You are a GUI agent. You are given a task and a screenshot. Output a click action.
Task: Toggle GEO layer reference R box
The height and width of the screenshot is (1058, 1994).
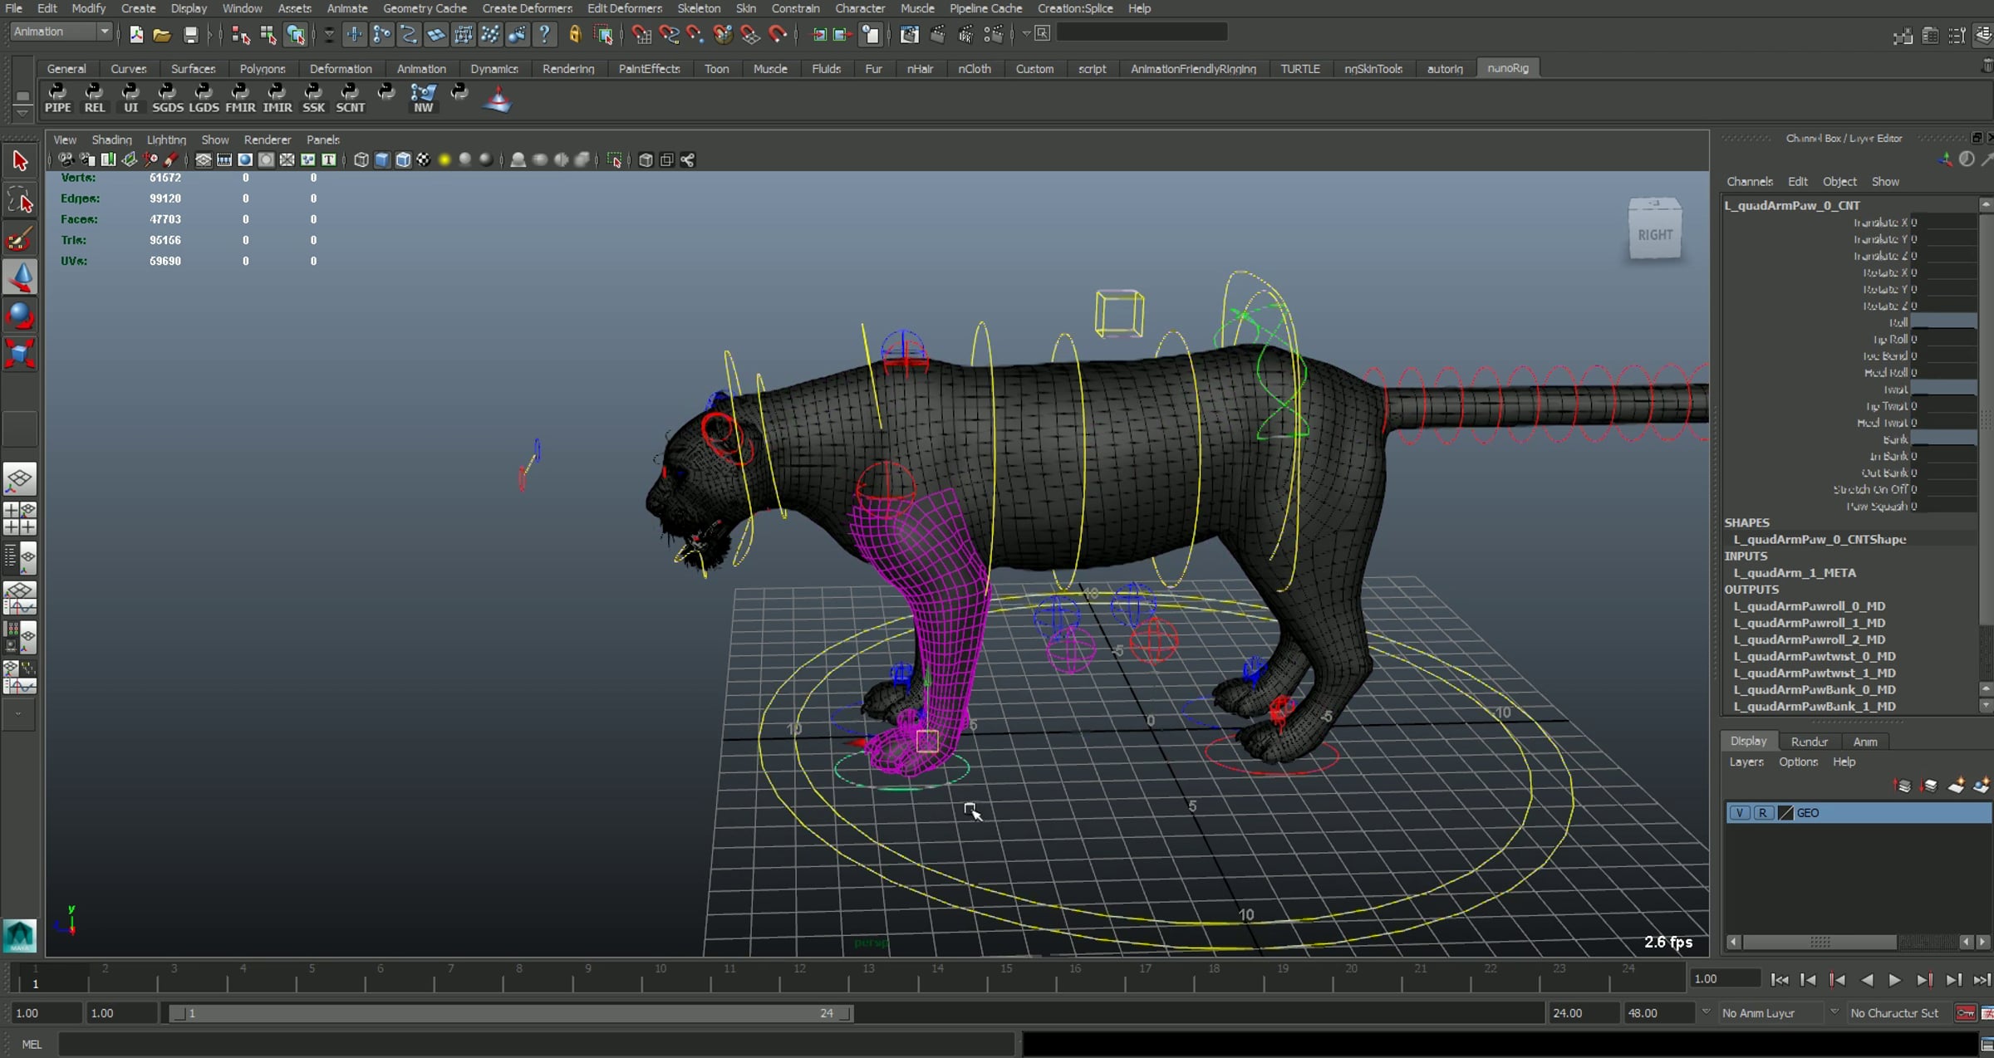point(1762,813)
